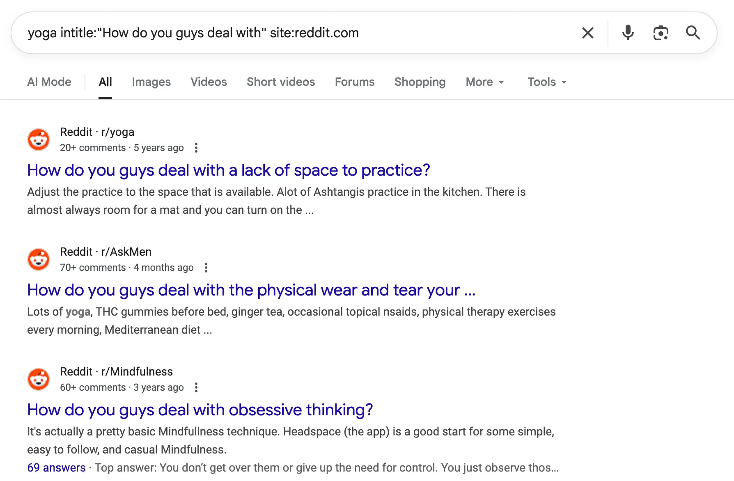This screenshot has height=481, width=734.
Task: Open the Tools dropdown
Action: [x=547, y=82]
